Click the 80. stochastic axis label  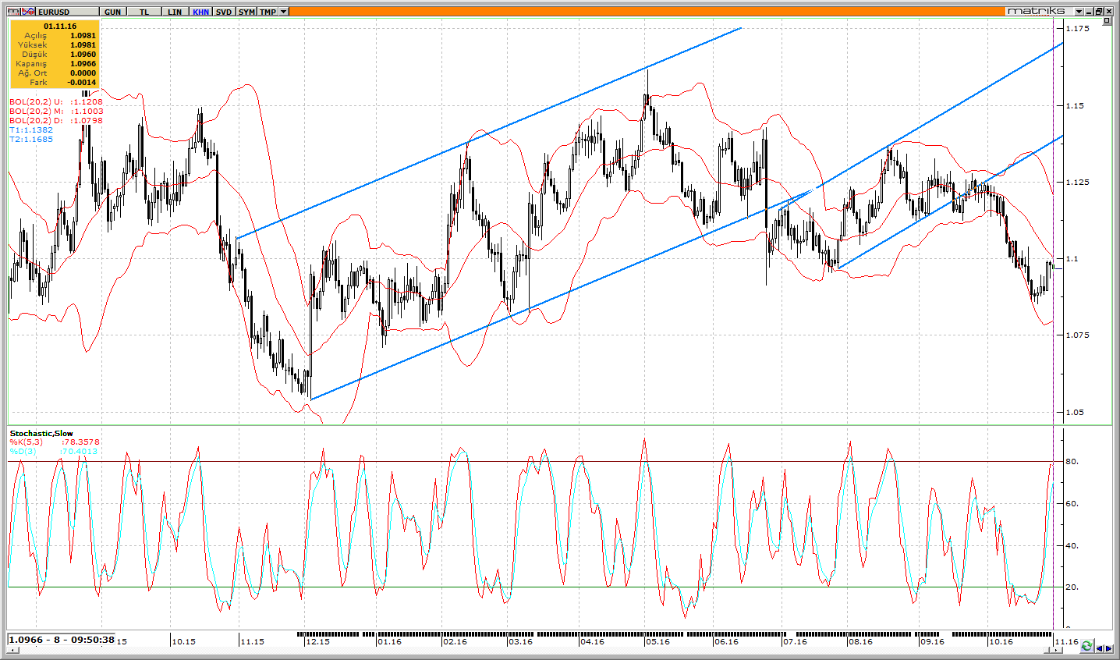(1072, 462)
